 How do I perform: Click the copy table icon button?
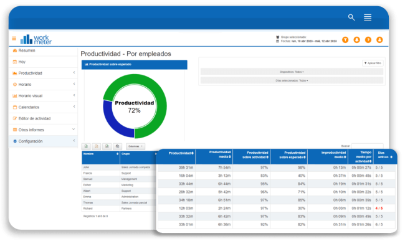117,146
